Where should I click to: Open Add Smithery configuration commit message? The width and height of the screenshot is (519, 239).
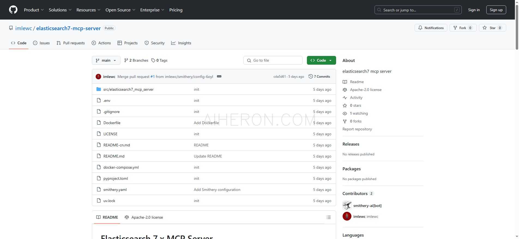click(x=217, y=190)
